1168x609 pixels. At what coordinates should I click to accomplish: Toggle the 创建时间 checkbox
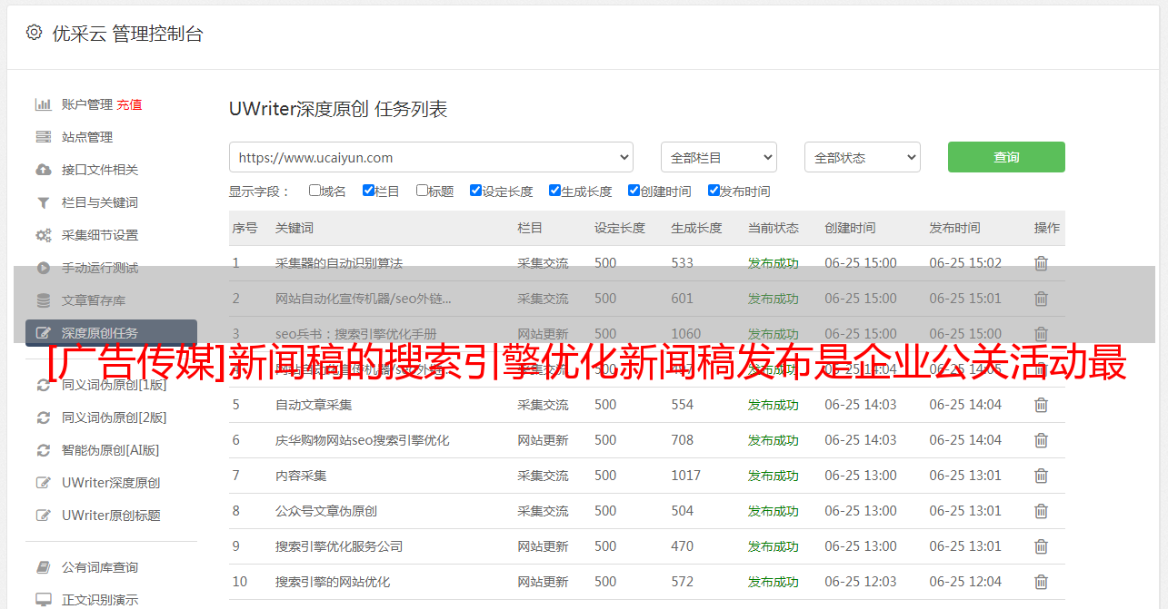pos(634,191)
